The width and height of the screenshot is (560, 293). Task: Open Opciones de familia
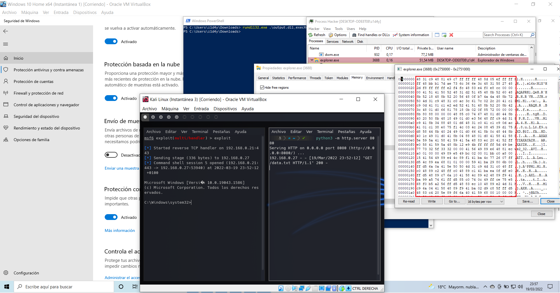pos(47,140)
